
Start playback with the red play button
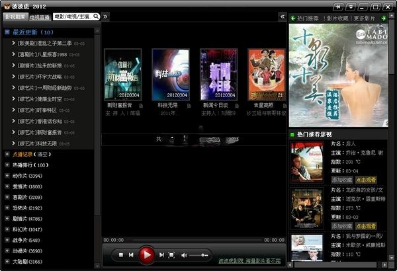point(146,254)
